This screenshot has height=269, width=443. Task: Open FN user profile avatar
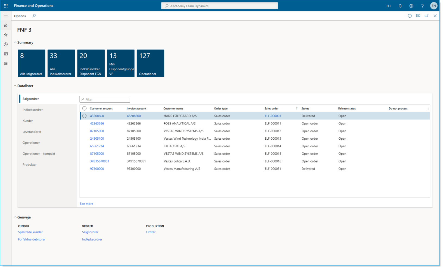[434, 6]
